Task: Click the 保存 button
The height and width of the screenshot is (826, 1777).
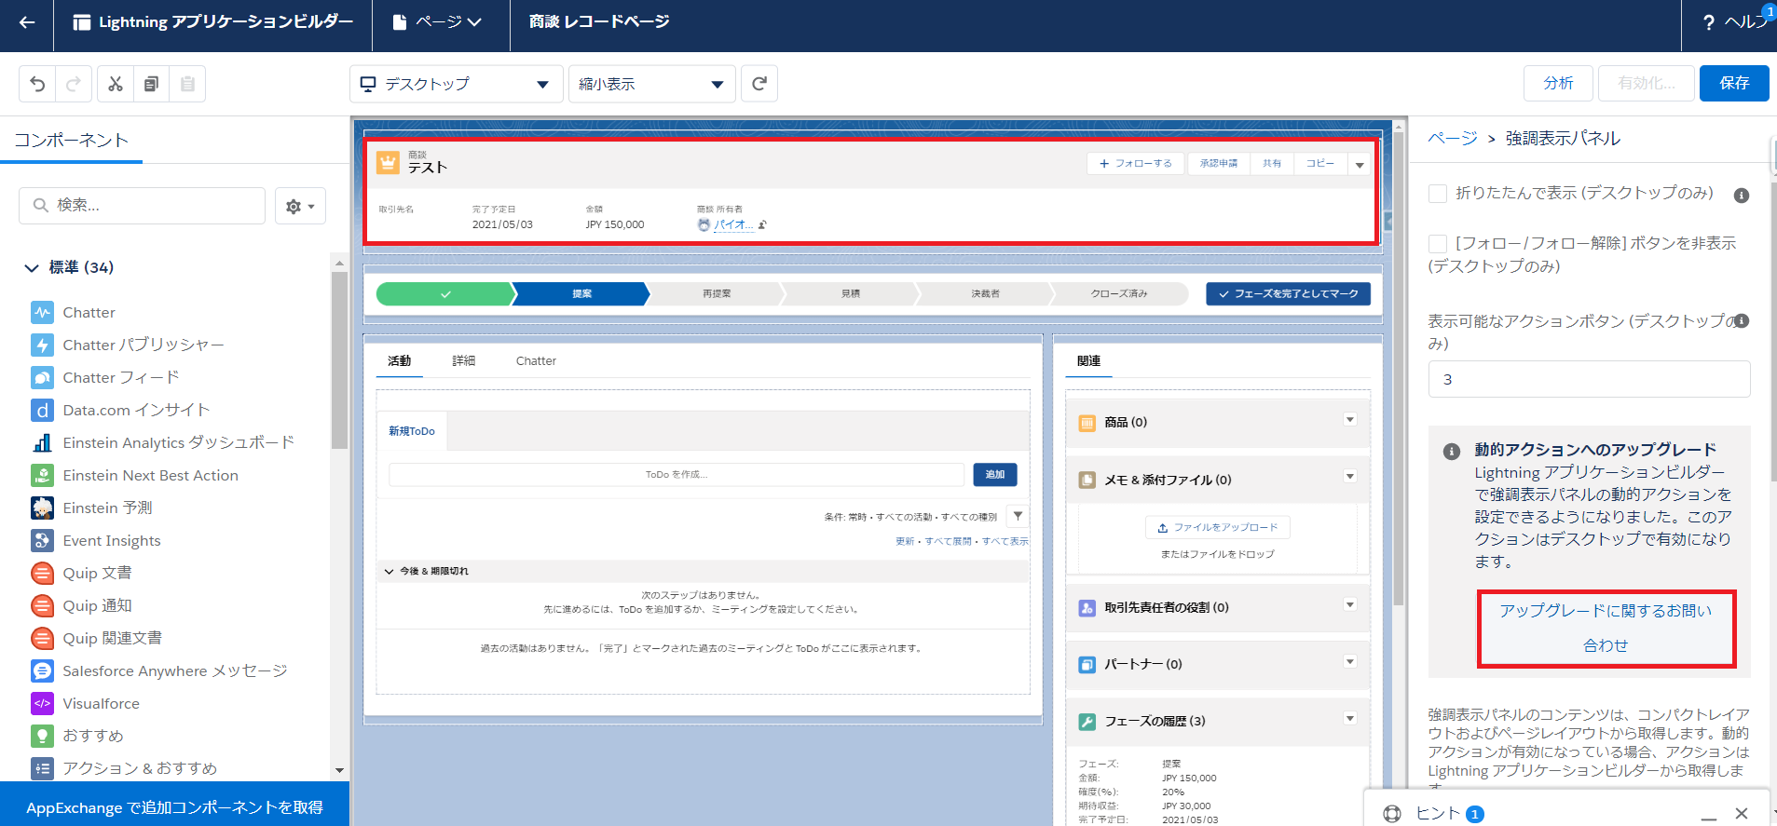Action: (1734, 84)
